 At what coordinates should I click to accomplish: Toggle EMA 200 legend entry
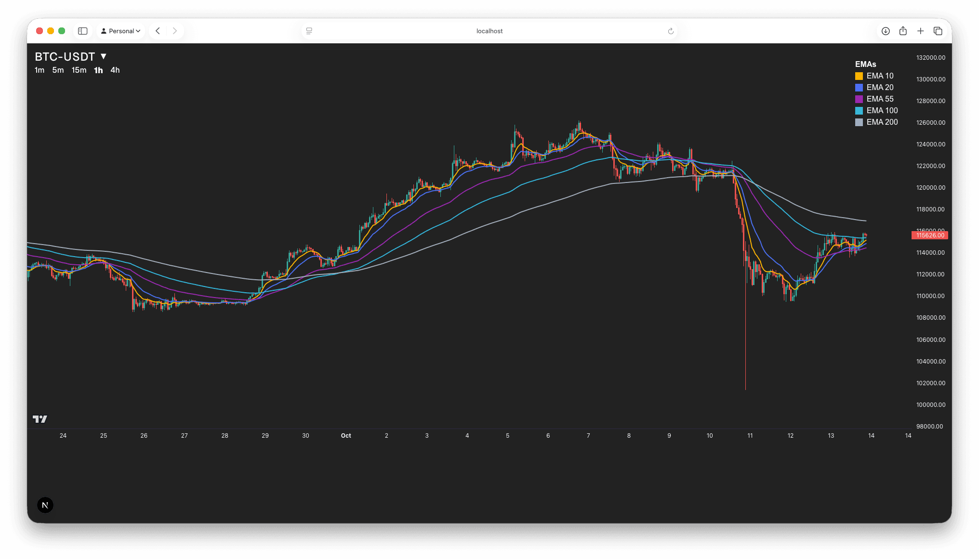click(882, 122)
